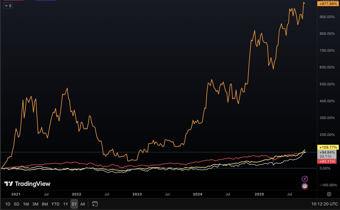Select the 3M time range
340x210 pixels.
pos(35,204)
